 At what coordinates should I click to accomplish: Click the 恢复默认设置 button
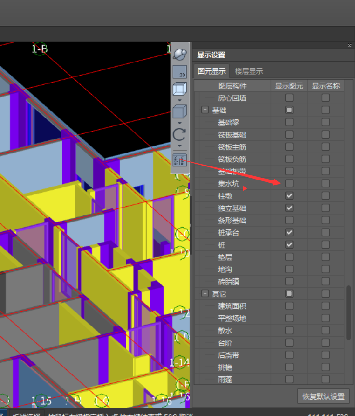(x=323, y=396)
